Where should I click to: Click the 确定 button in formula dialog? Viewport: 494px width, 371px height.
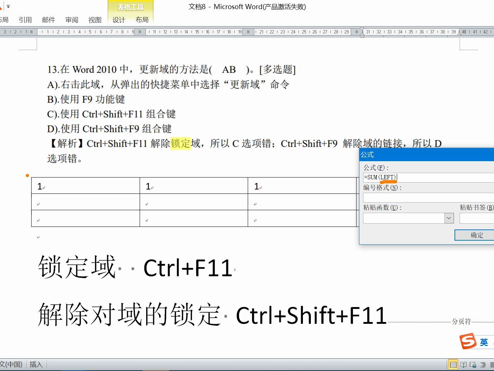coord(474,235)
